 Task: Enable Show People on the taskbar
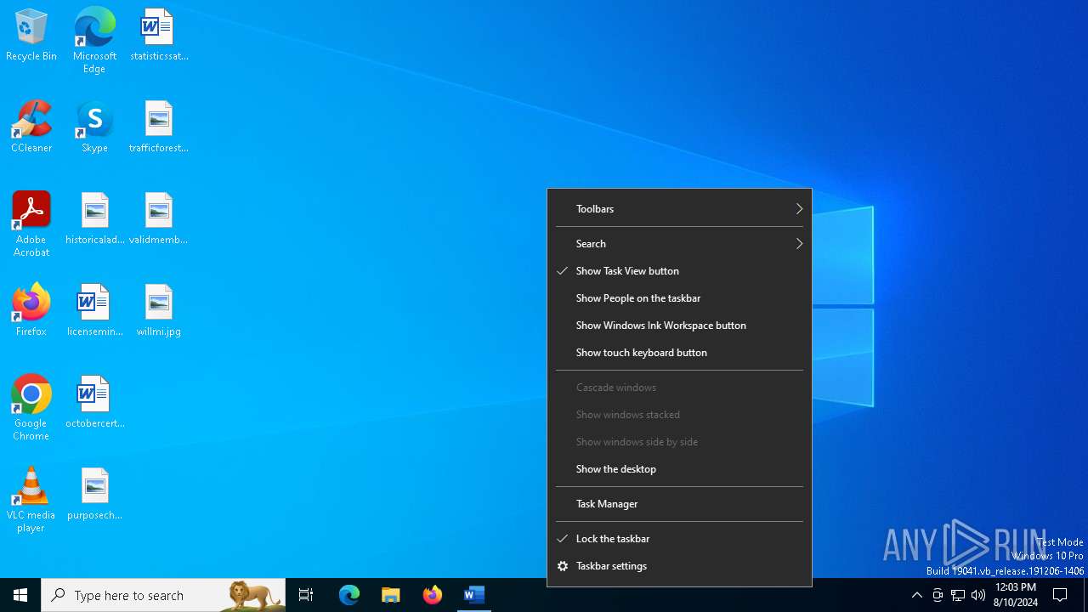679,298
